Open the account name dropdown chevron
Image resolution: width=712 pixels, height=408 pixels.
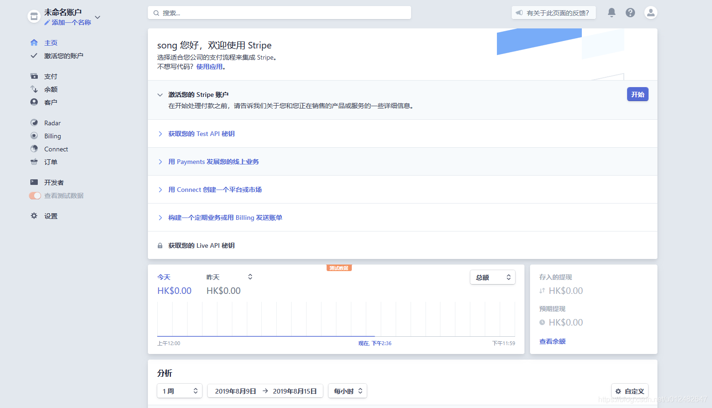97,17
